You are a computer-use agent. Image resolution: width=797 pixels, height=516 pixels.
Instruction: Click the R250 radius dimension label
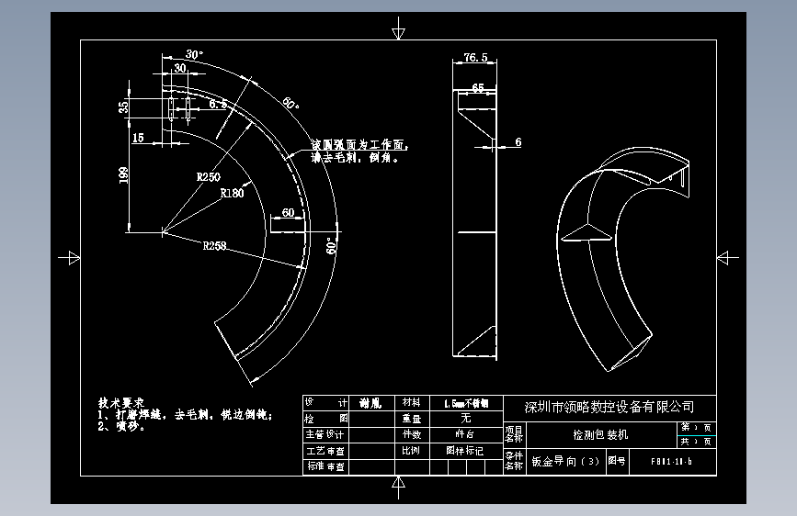209,176
